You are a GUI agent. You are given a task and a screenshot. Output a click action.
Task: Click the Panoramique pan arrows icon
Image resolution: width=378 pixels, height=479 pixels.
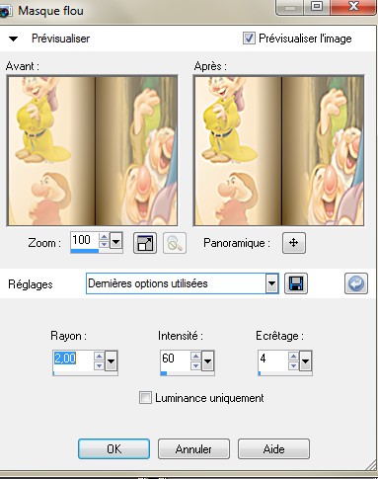click(x=294, y=243)
